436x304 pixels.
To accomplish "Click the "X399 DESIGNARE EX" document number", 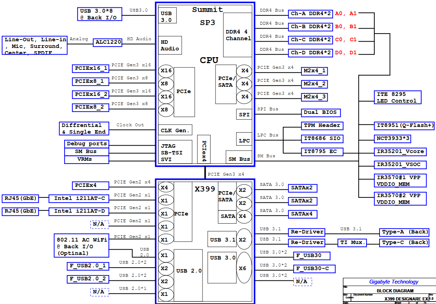I will coord(406,299).
